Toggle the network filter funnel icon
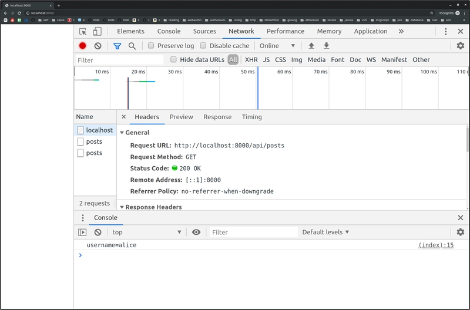 (117, 46)
